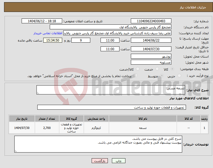
Task: Click the delivery city field عسلویه
Action: pyautogui.click(x=151, y=62)
